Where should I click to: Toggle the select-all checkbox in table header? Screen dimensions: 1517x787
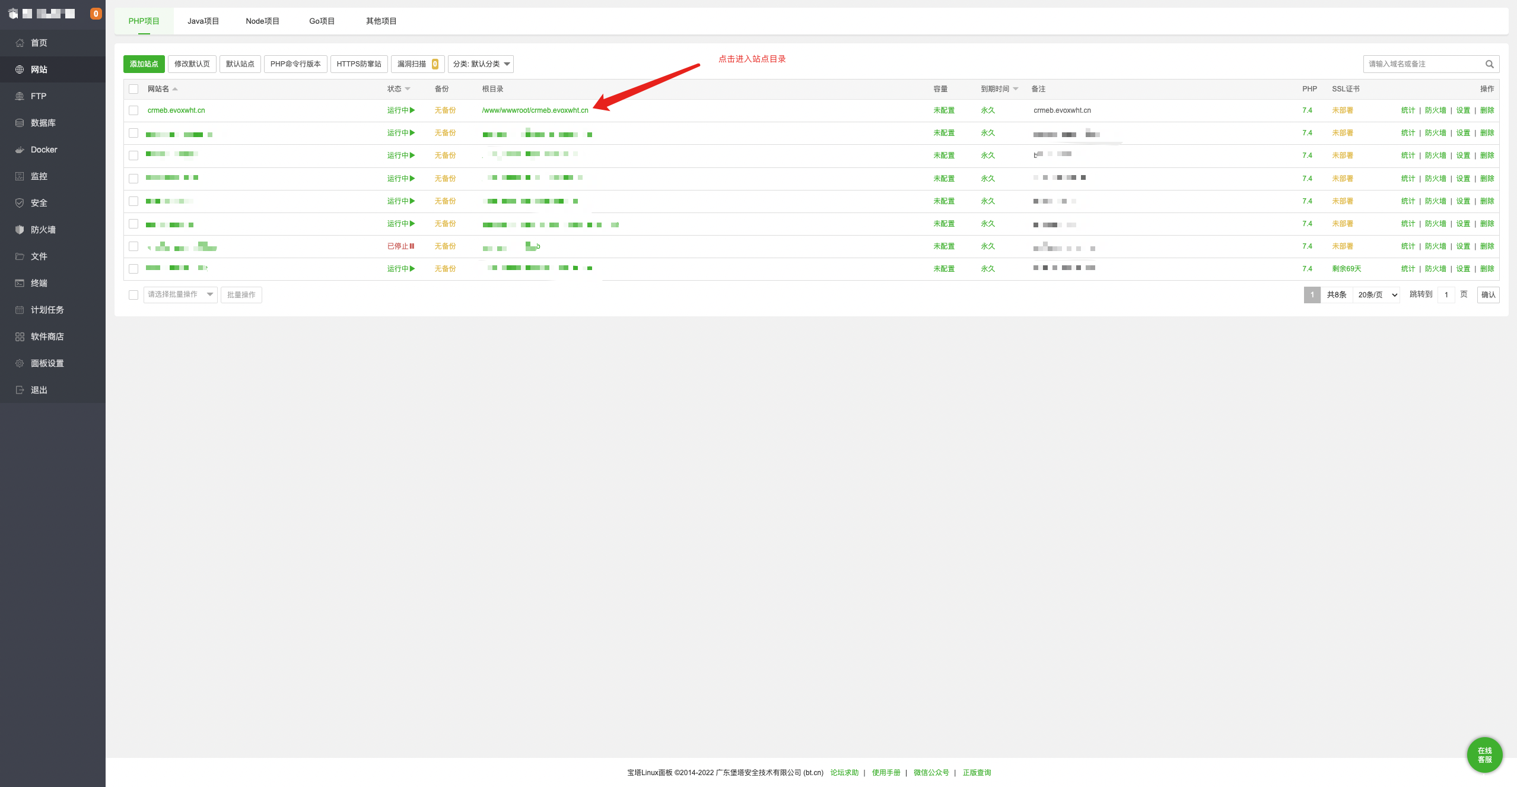point(133,89)
